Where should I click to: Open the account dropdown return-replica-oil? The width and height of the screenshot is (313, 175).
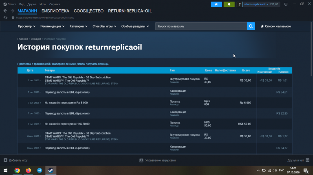pyautogui.click(x=256, y=4)
